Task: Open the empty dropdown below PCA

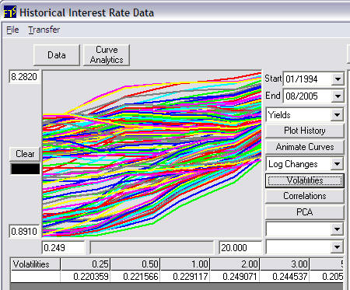Action: click(337, 229)
